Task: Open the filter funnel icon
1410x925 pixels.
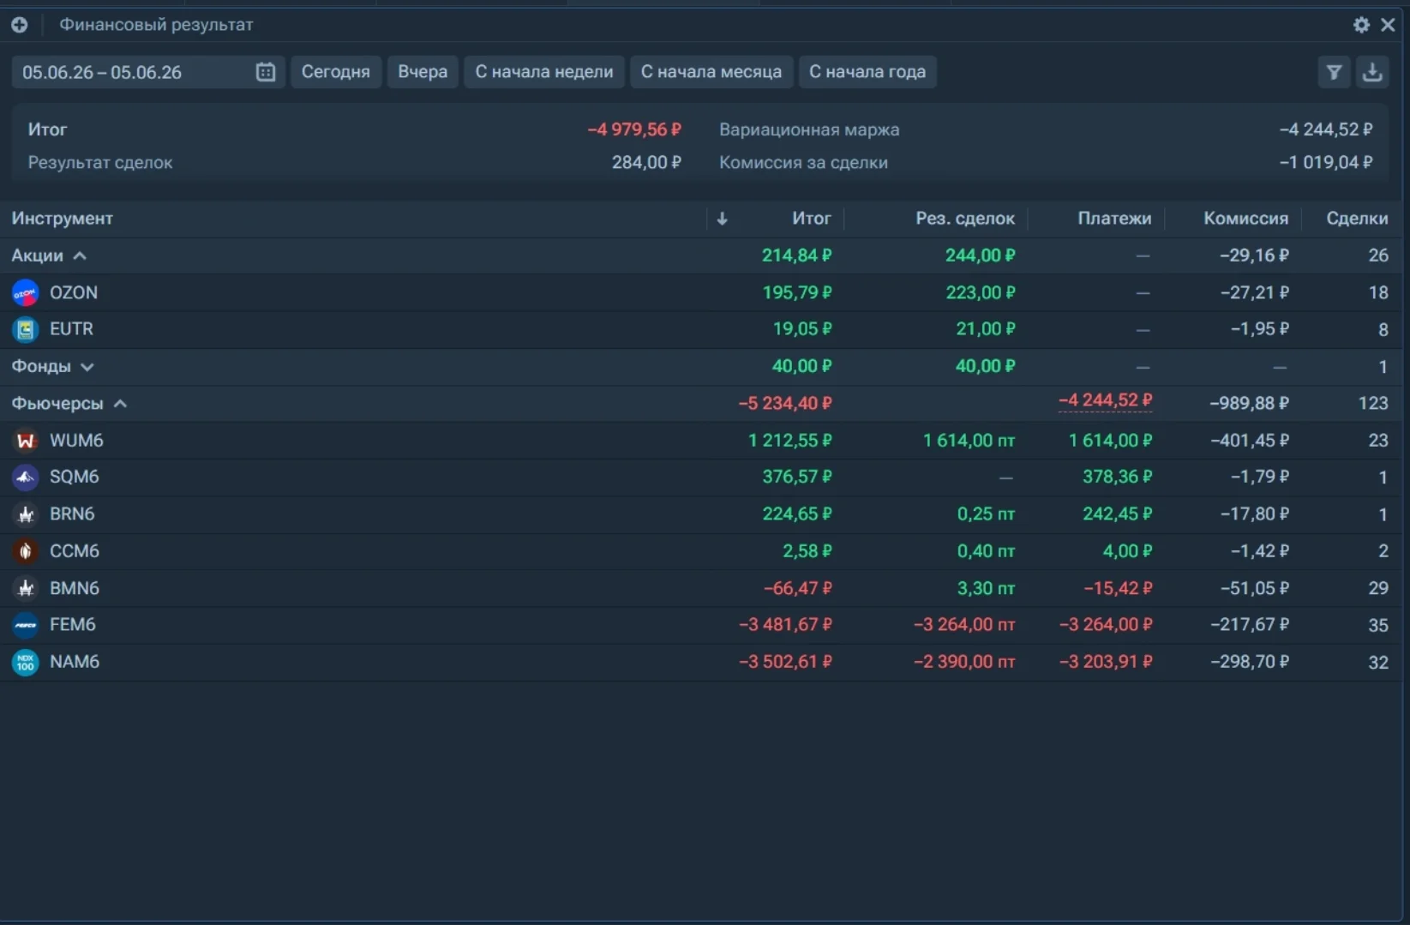Action: point(1334,72)
